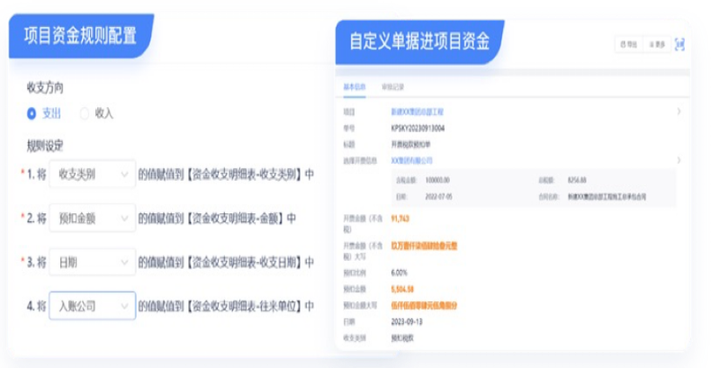
Task: Click the document number KPSKY20230913004
Action: 418,129
